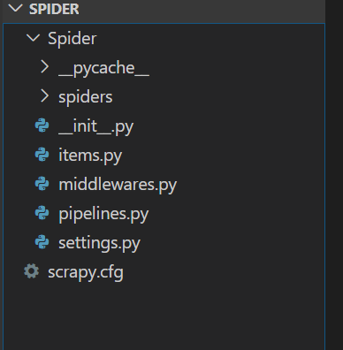Image resolution: width=343 pixels, height=350 pixels.
Task: Open the pipelines.py file
Action: click(103, 214)
